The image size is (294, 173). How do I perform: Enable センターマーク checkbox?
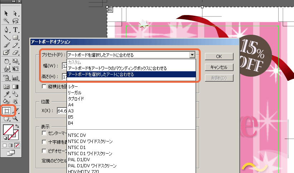[44, 133]
